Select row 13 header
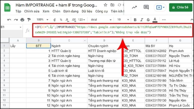The height and width of the screenshot is (109, 194). click(x=4, y=105)
